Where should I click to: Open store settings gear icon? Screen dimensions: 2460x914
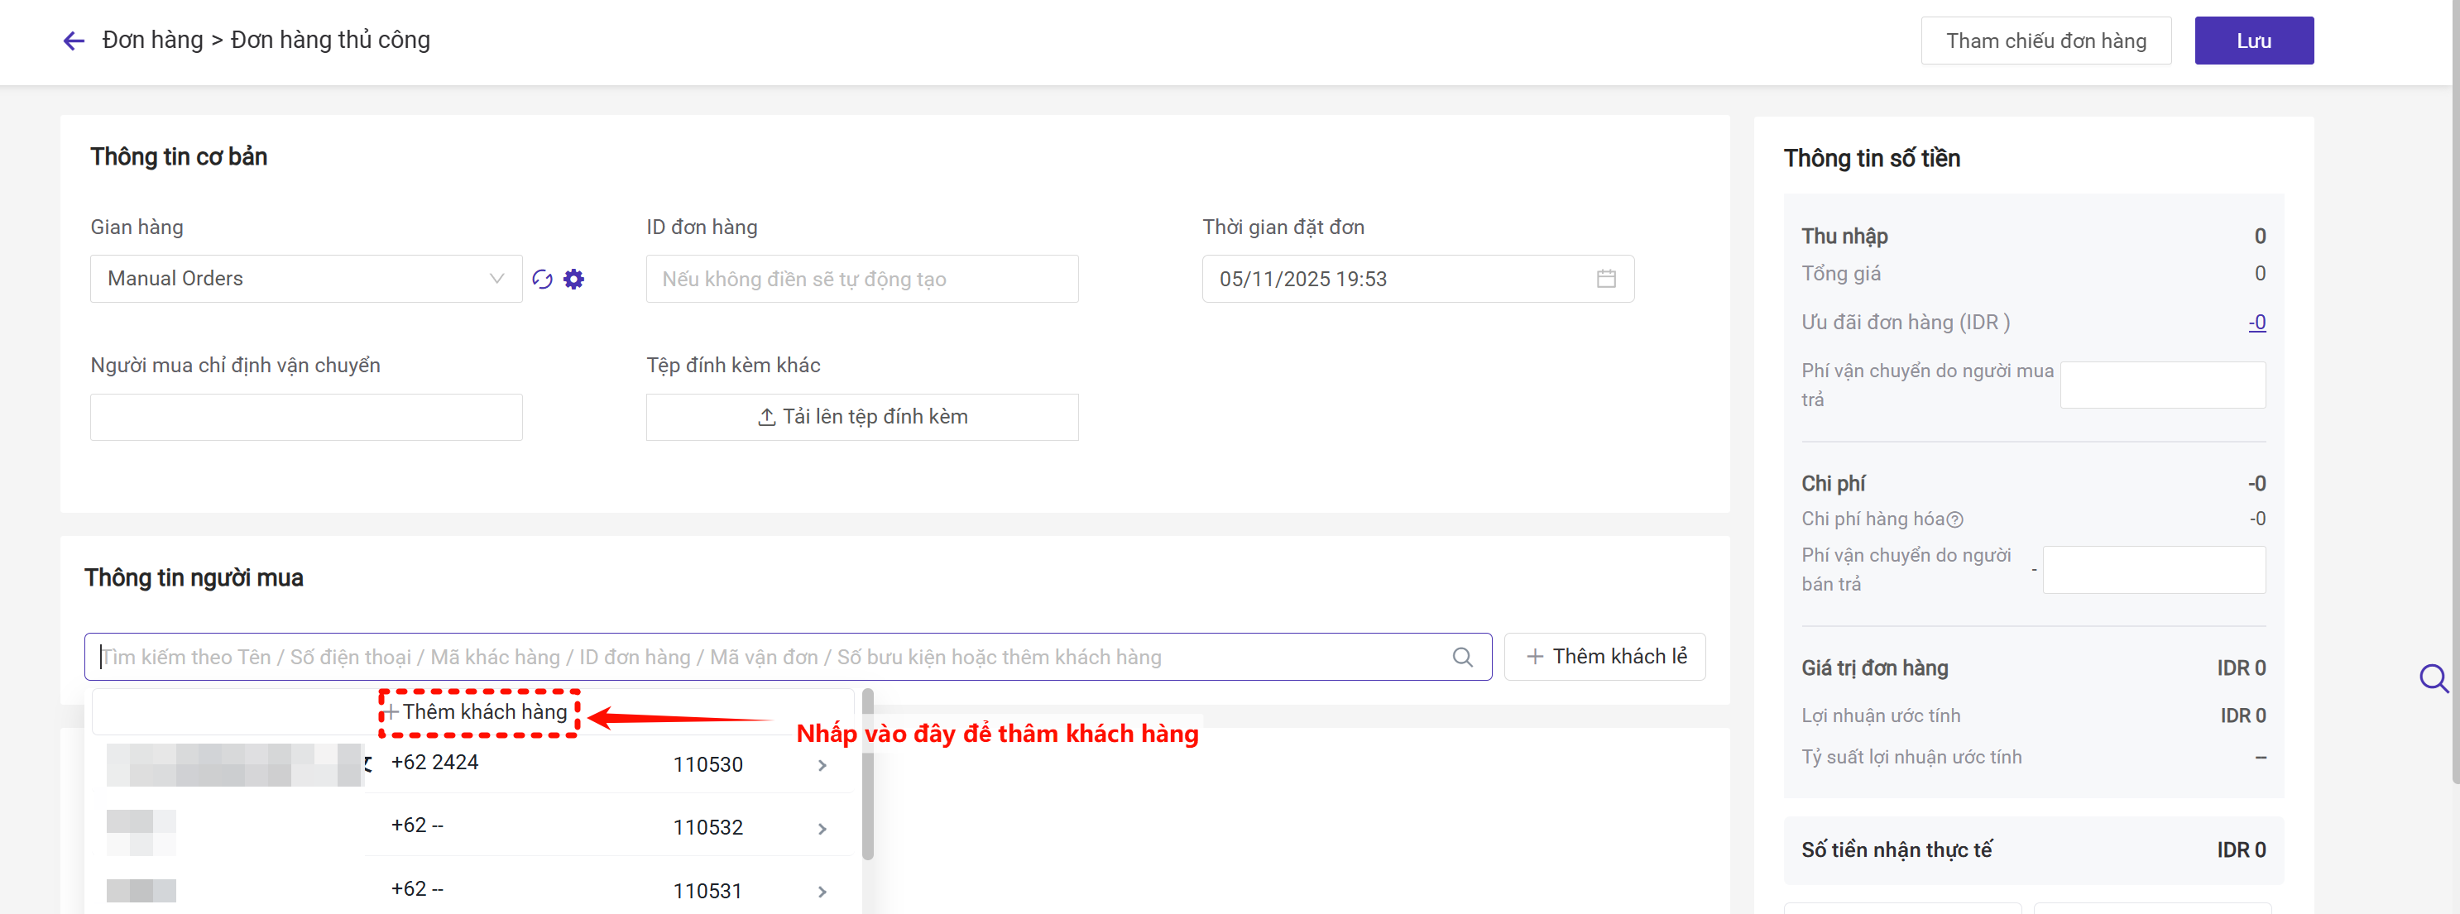(573, 279)
